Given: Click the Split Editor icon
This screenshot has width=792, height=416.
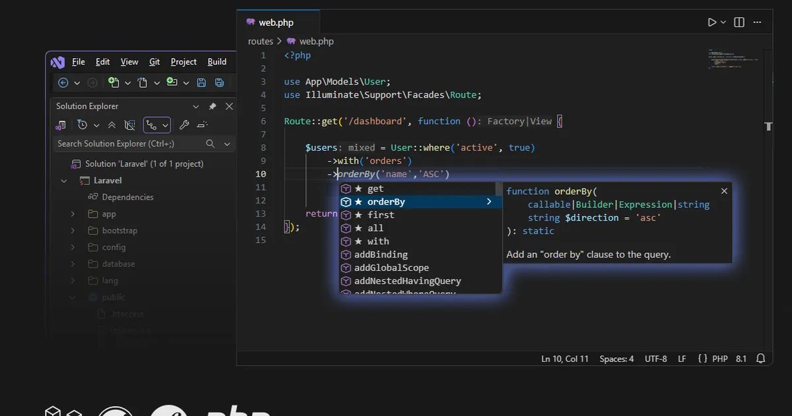Looking at the screenshot, I should coord(739,22).
